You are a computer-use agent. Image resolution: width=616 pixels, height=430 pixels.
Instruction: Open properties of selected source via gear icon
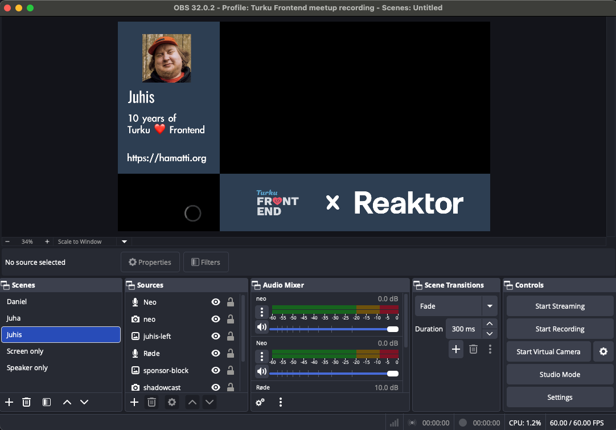point(172,402)
